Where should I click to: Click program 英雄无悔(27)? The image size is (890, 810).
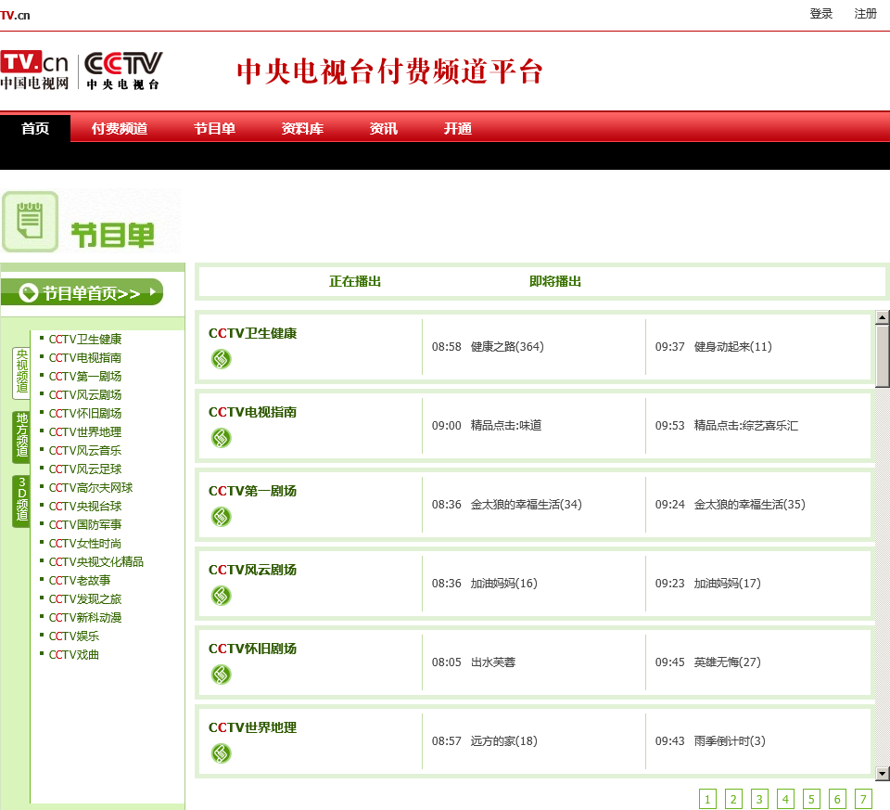pos(727,662)
